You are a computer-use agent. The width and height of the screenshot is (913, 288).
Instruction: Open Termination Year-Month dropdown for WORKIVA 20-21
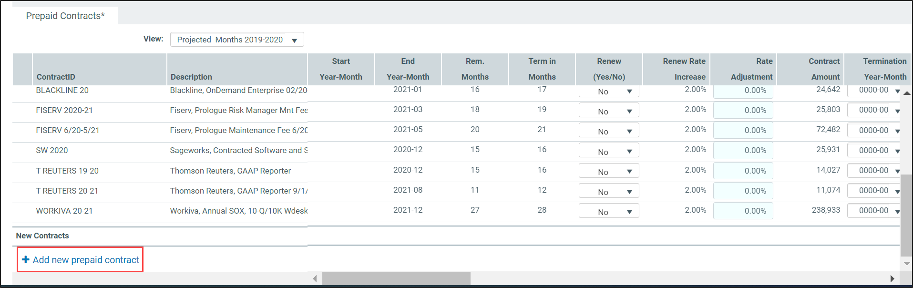pyautogui.click(x=874, y=210)
